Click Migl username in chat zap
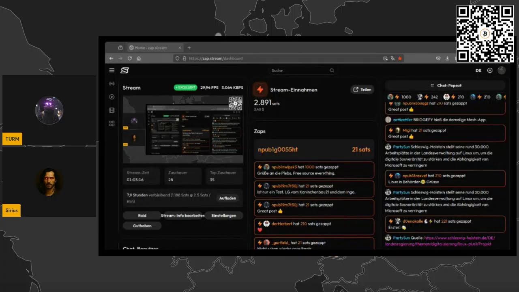Screen dimensions: 519x292 pyautogui.click(x=406, y=130)
